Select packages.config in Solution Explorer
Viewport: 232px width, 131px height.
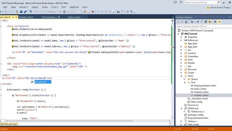coord(195,115)
